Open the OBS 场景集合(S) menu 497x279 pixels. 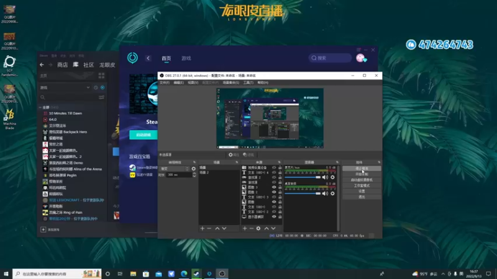pyautogui.click(x=231, y=82)
